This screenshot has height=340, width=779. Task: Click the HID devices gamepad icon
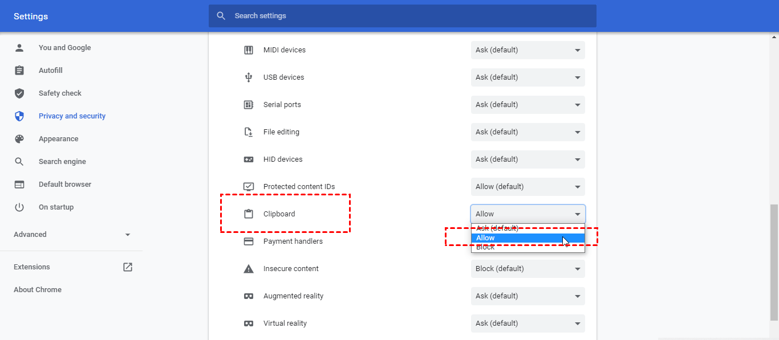coord(249,159)
